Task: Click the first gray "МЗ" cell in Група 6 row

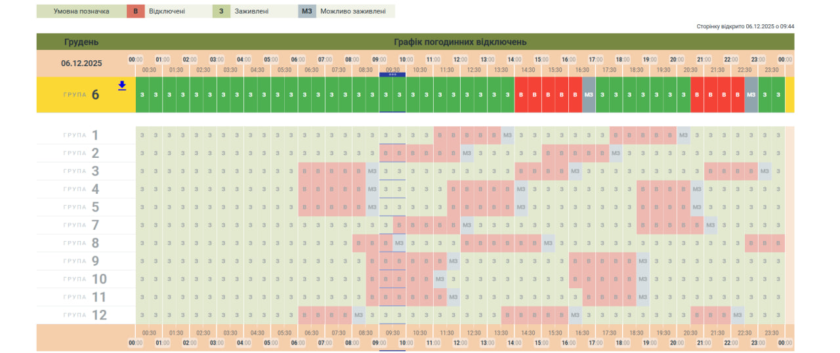Action: [x=589, y=95]
